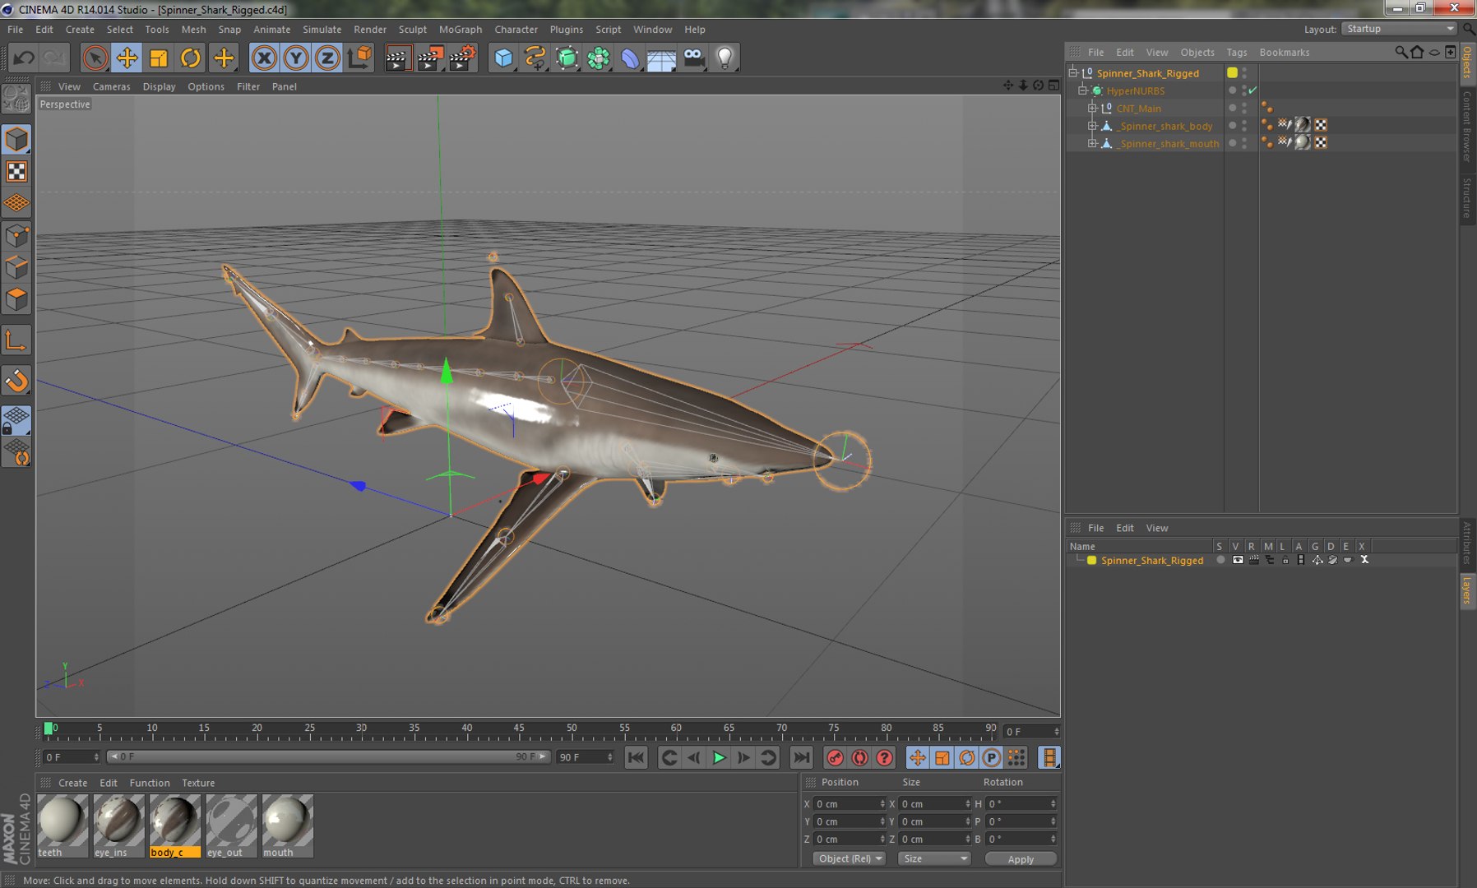This screenshot has width=1477, height=888.
Task: Expand the _Spinner_shark_mouth node
Action: point(1093,143)
